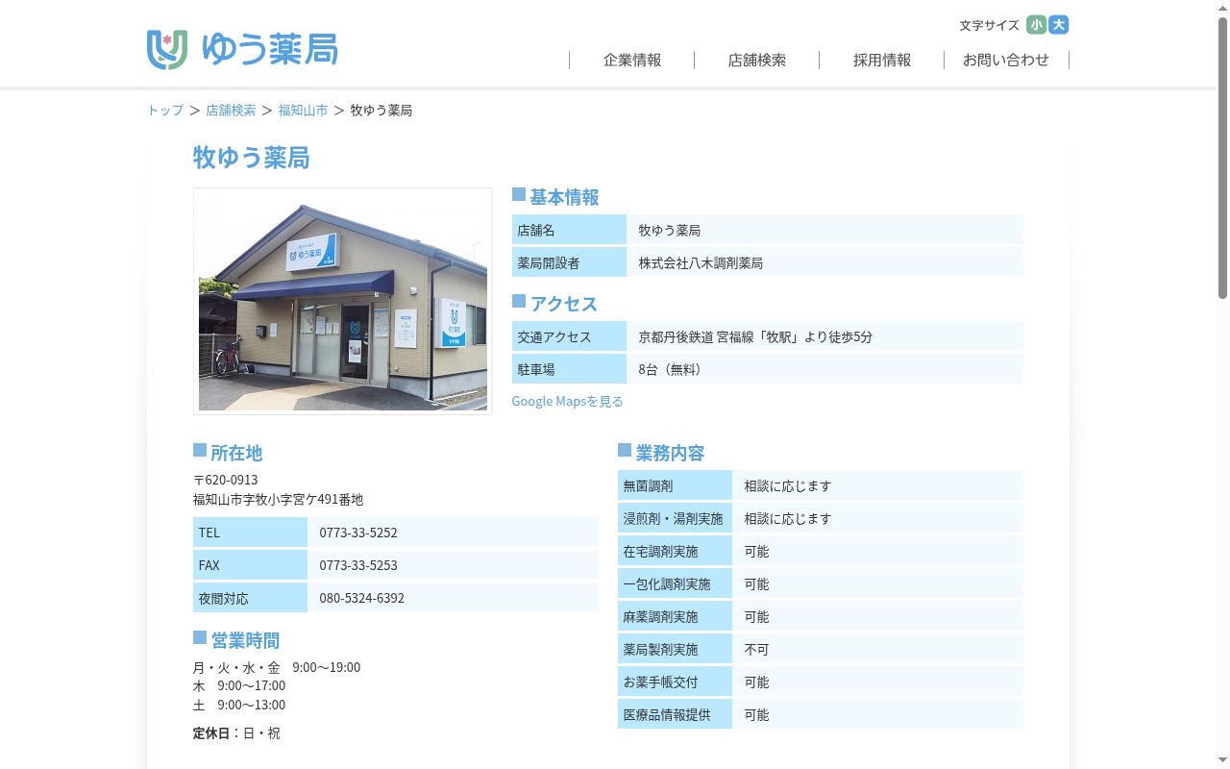Set text size to small (小)
This screenshot has height=769, width=1230.
coord(1036,25)
